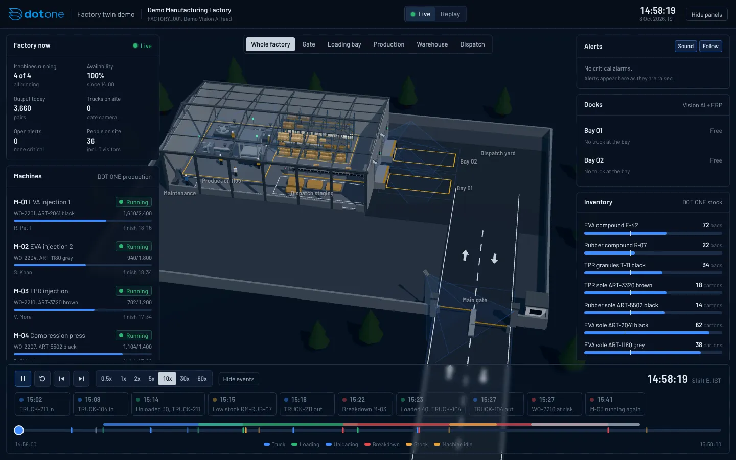Click the Hide events button
This screenshot has height=460, width=736.
239,379
